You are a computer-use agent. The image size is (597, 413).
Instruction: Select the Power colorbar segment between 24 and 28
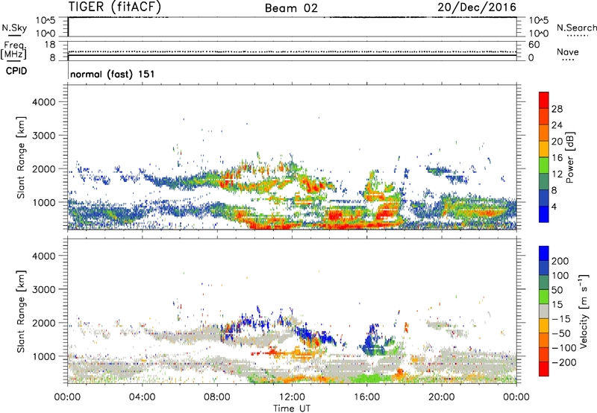tap(544, 117)
